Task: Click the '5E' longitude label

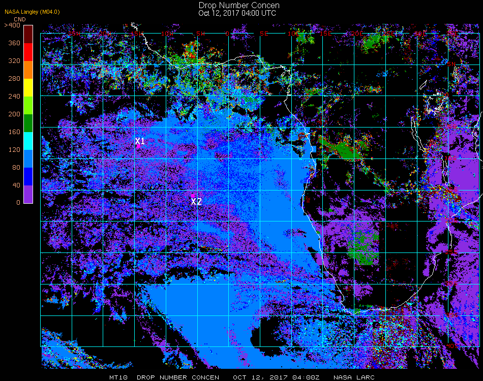Action: coord(264,34)
